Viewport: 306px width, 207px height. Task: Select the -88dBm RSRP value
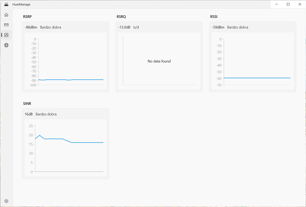(31, 27)
